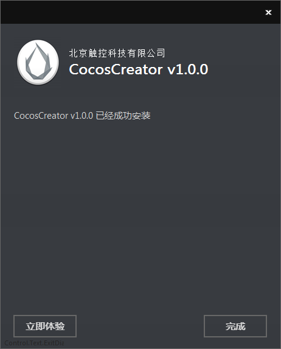
Task: Click the word CocosCreator in the large heading
Action: (x=116, y=69)
